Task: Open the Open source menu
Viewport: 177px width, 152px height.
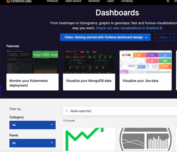Action: click(73, 1)
